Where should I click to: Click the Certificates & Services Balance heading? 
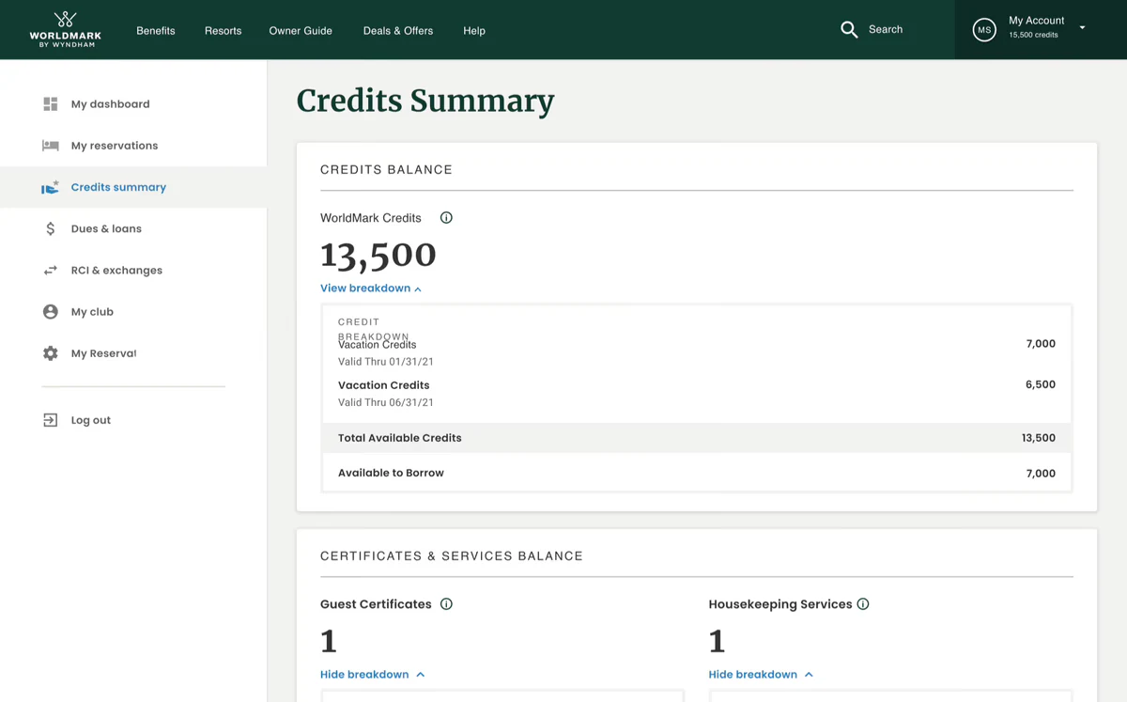pos(452,556)
